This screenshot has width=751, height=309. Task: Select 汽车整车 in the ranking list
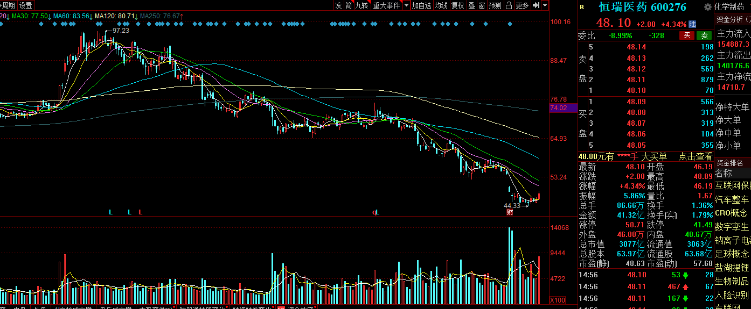(x=732, y=199)
